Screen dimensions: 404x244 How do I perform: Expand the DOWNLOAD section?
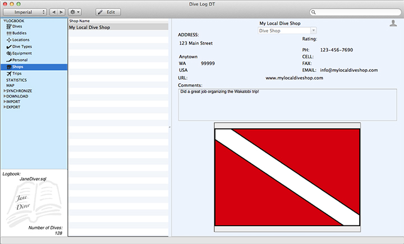pos(5,96)
